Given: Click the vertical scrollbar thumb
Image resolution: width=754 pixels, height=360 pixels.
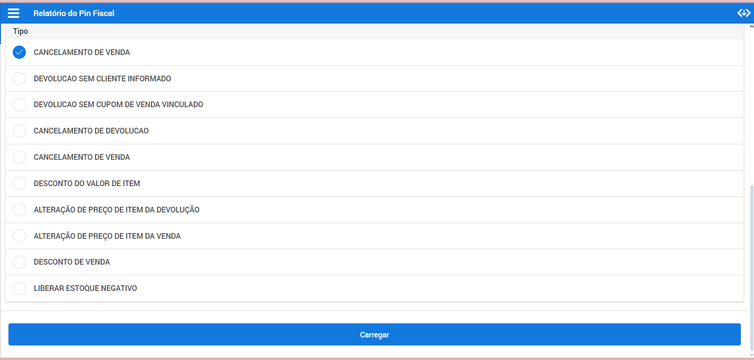Looking at the screenshot, I should coord(751,268).
